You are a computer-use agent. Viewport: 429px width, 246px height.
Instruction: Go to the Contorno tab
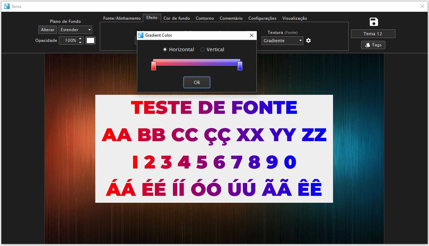pyautogui.click(x=204, y=18)
